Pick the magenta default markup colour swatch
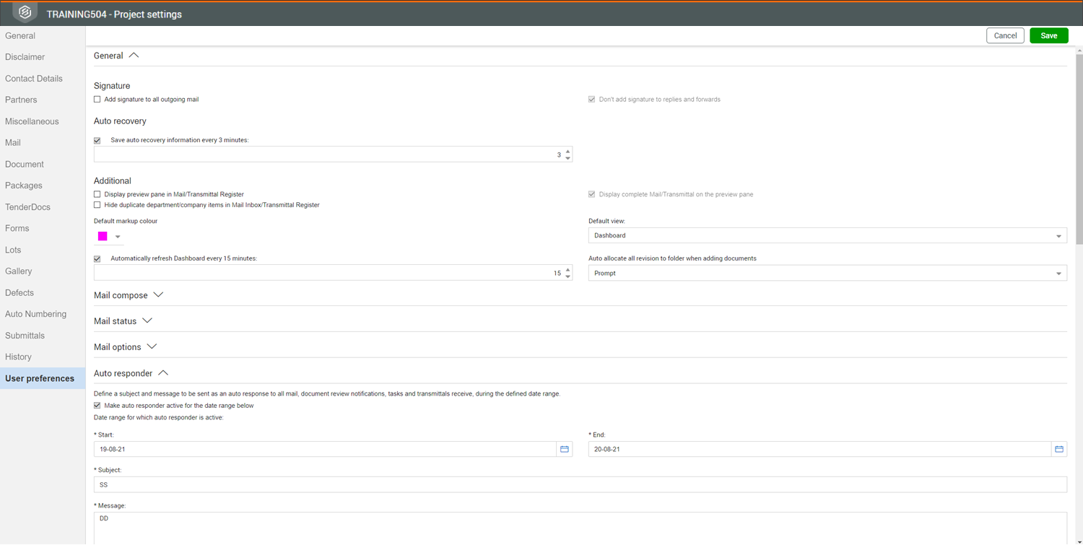Screen dimensions: 1083x545 tap(103, 236)
